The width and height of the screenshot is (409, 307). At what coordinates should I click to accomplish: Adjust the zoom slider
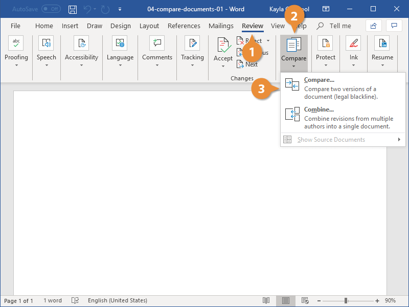(347, 301)
